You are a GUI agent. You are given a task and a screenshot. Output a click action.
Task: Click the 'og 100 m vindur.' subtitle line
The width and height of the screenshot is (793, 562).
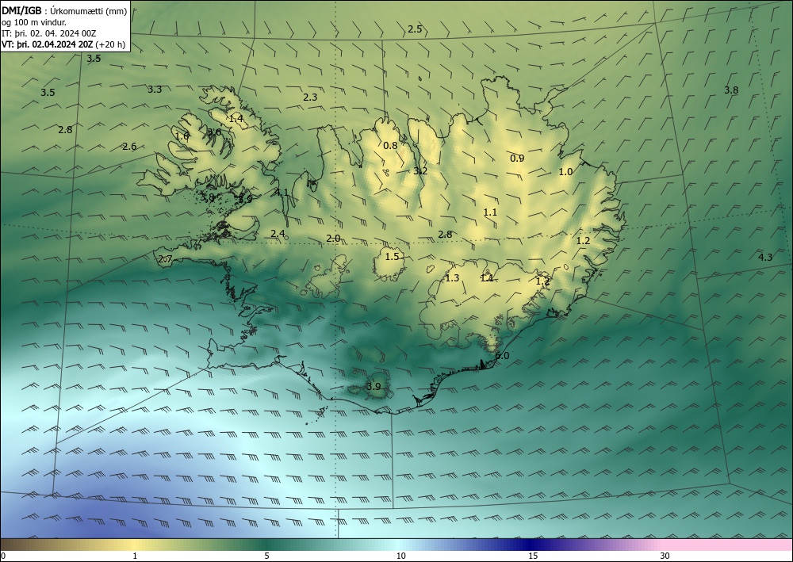coord(34,22)
